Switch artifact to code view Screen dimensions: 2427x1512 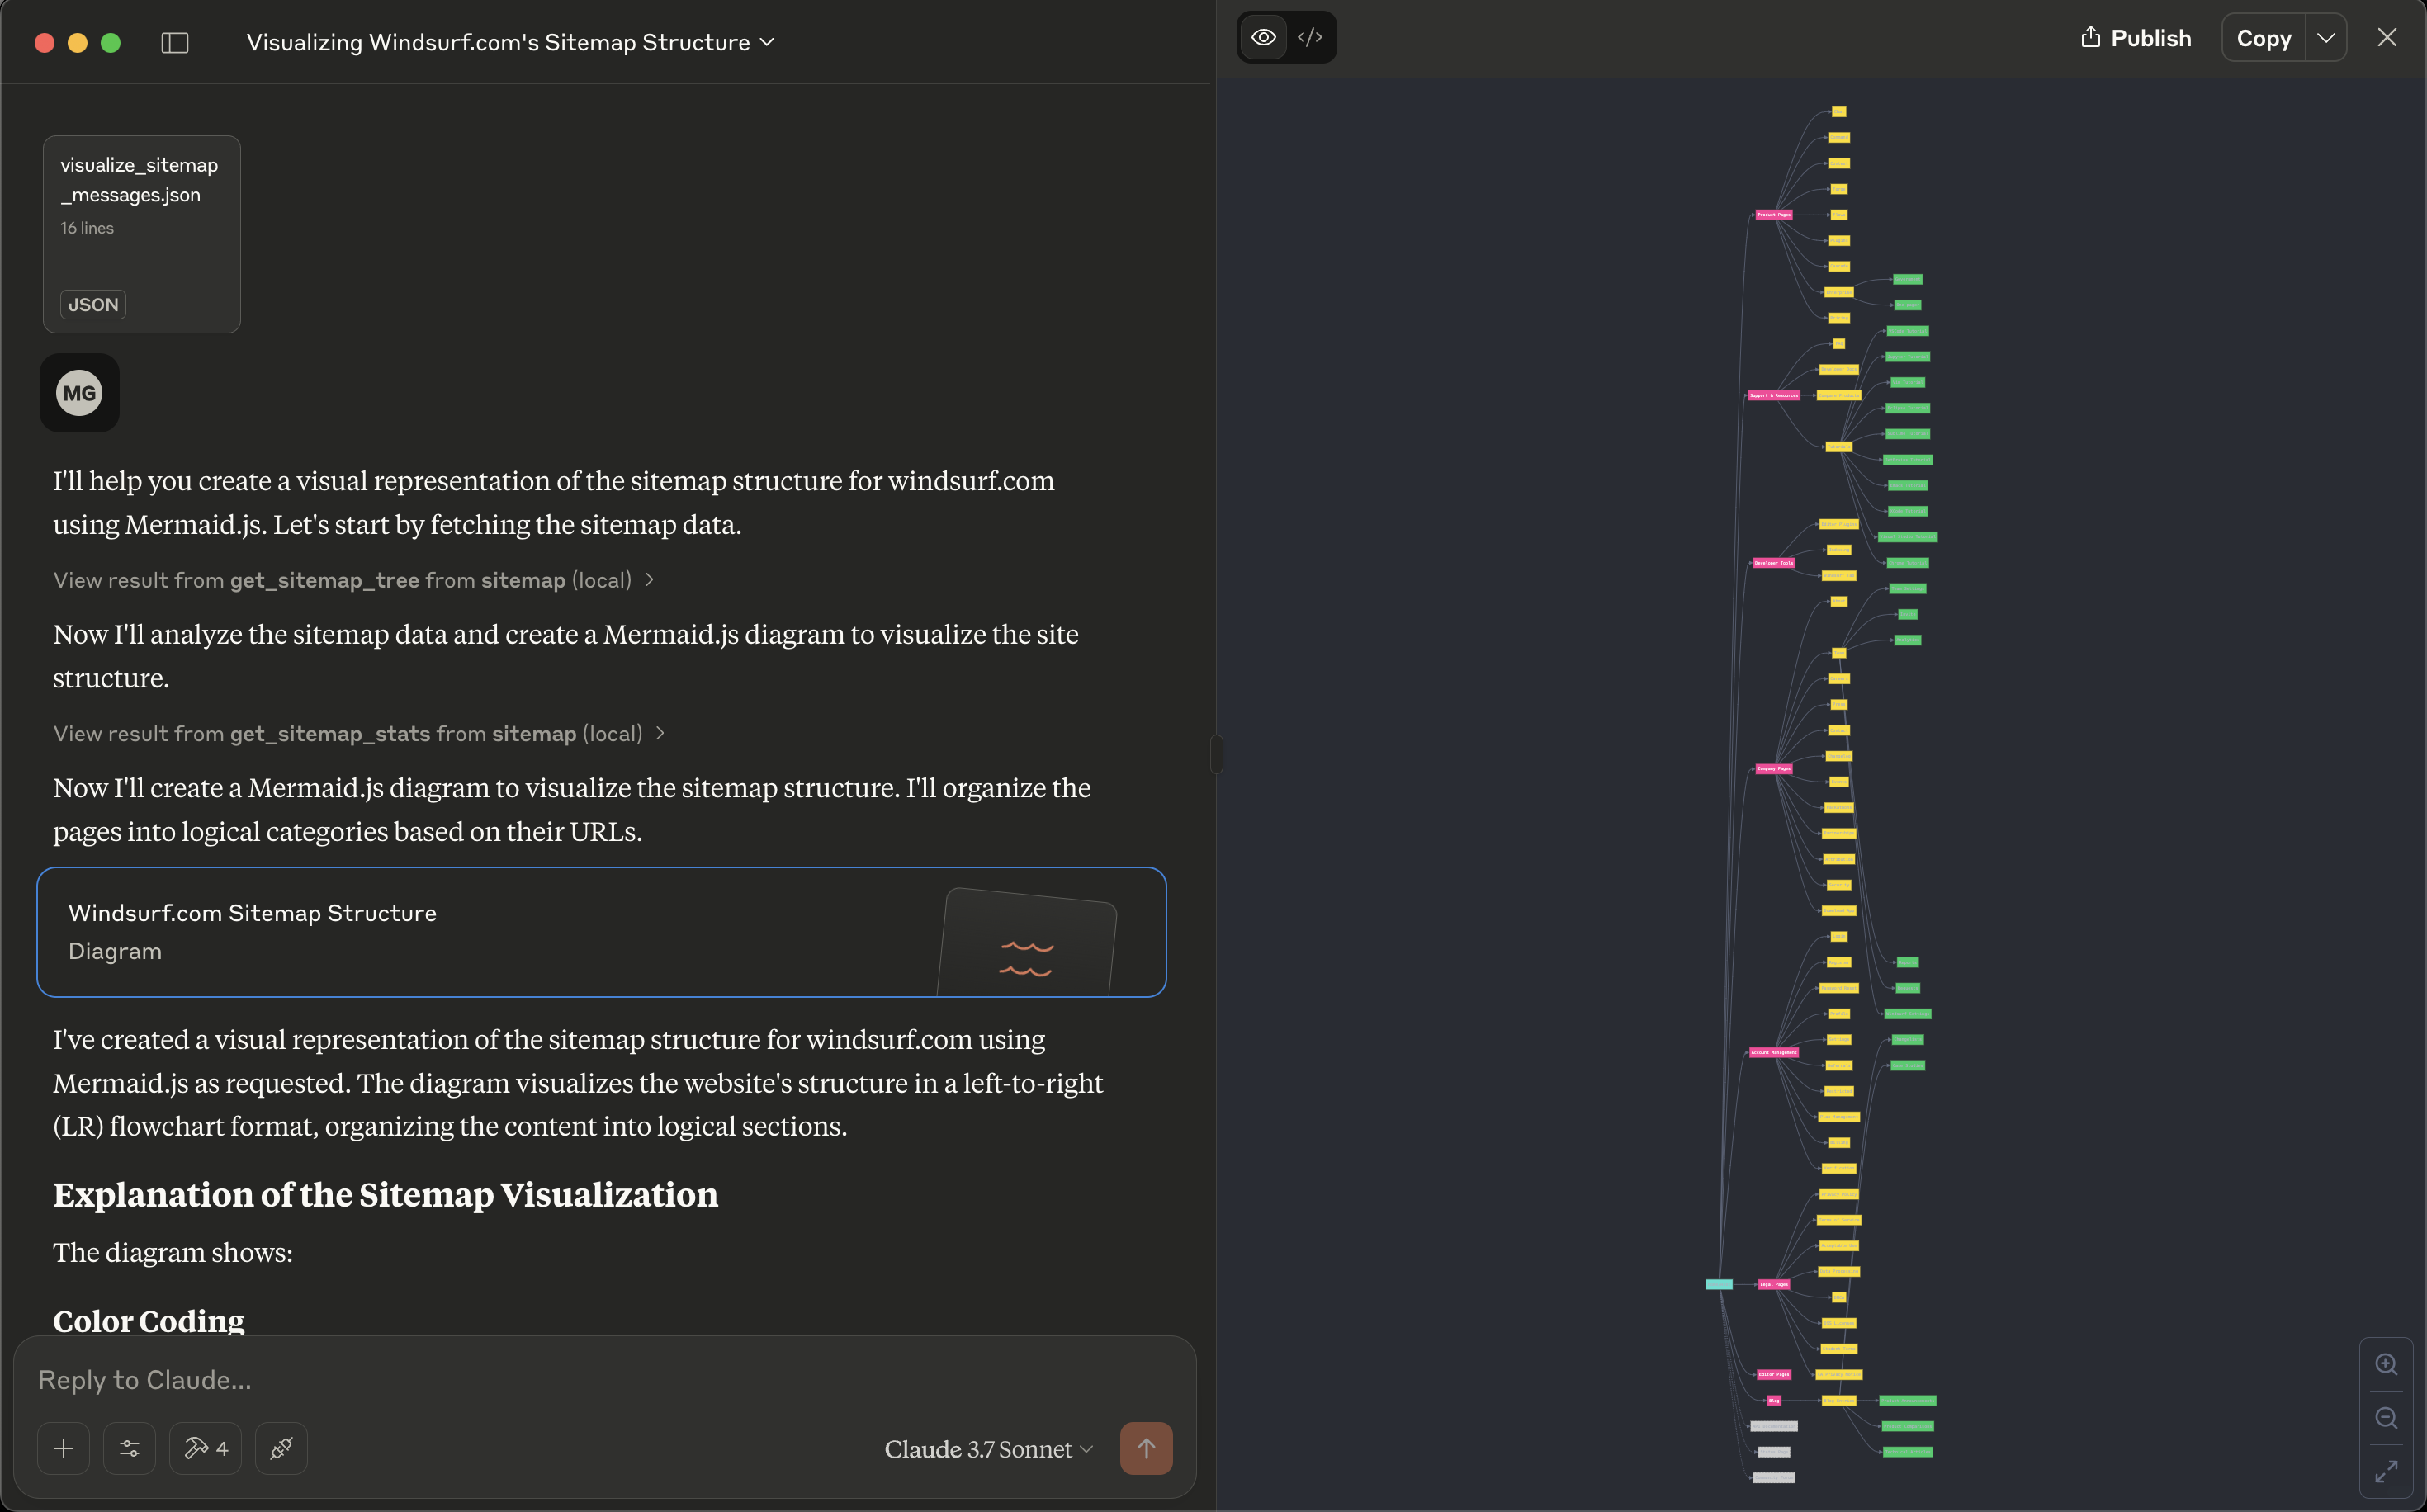tap(1310, 38)
